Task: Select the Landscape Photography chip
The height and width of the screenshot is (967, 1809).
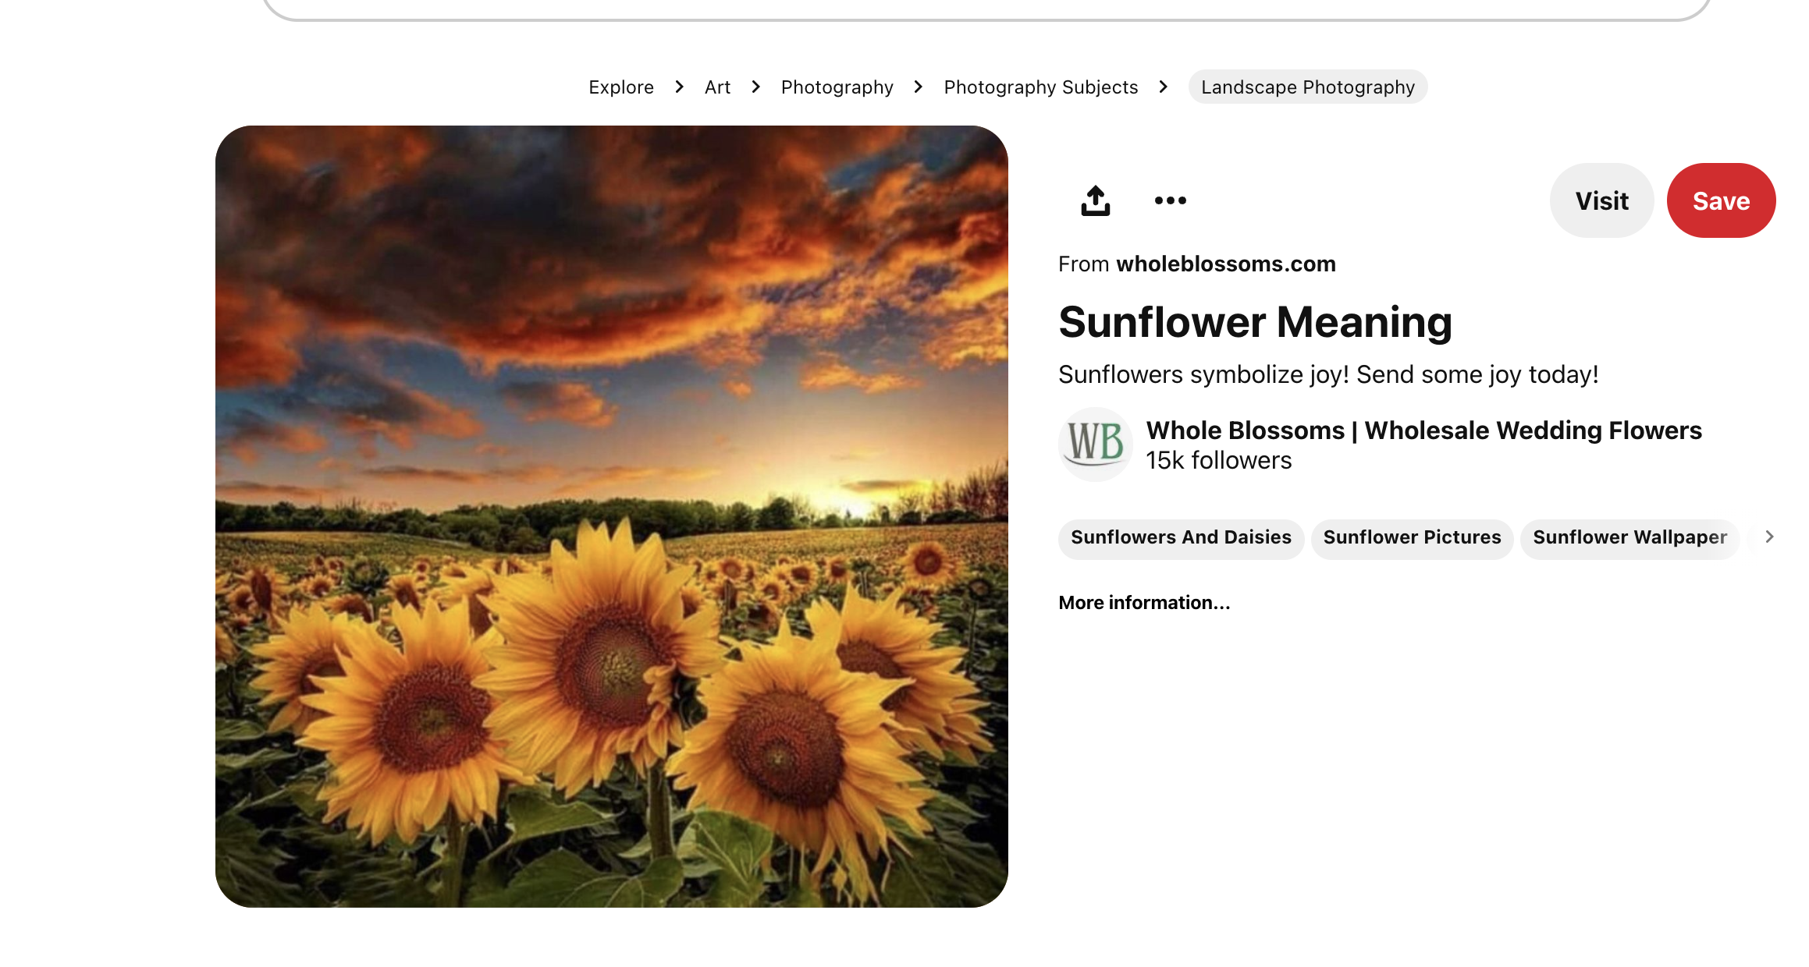Action: [x=1307, y=87]
